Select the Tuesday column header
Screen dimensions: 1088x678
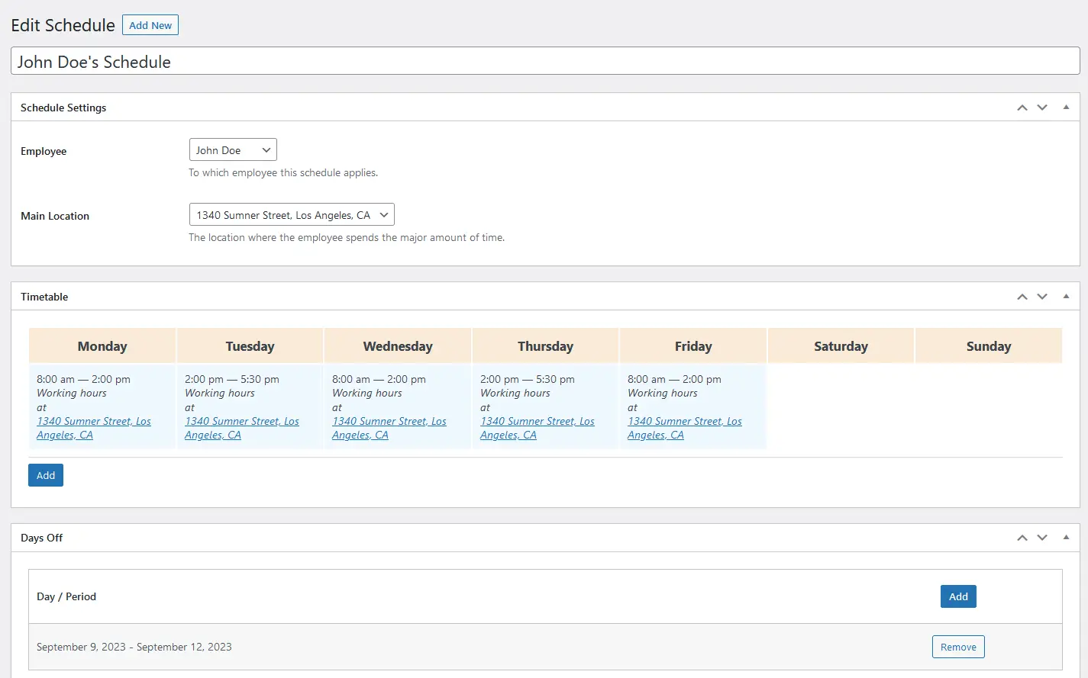pyautogui.click(x=250, y=346)
